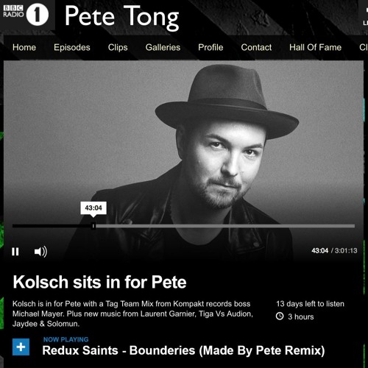Click the clock icon beside 3 hours
Screen dimensions: 368x368
[x=280, y=316]
